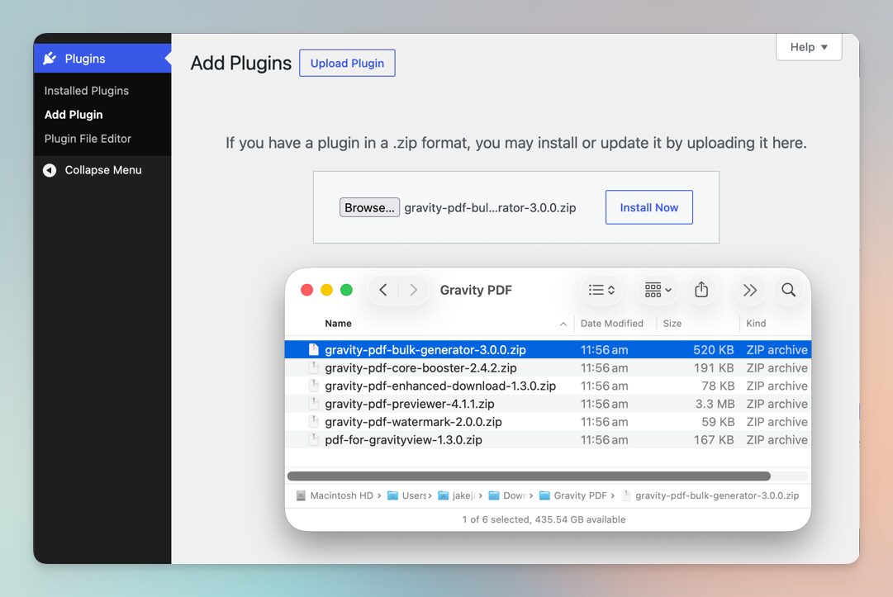Viewport: 893px width, 597px height.
Task: Click the 191 KB size cell
Action: point(714,367)
